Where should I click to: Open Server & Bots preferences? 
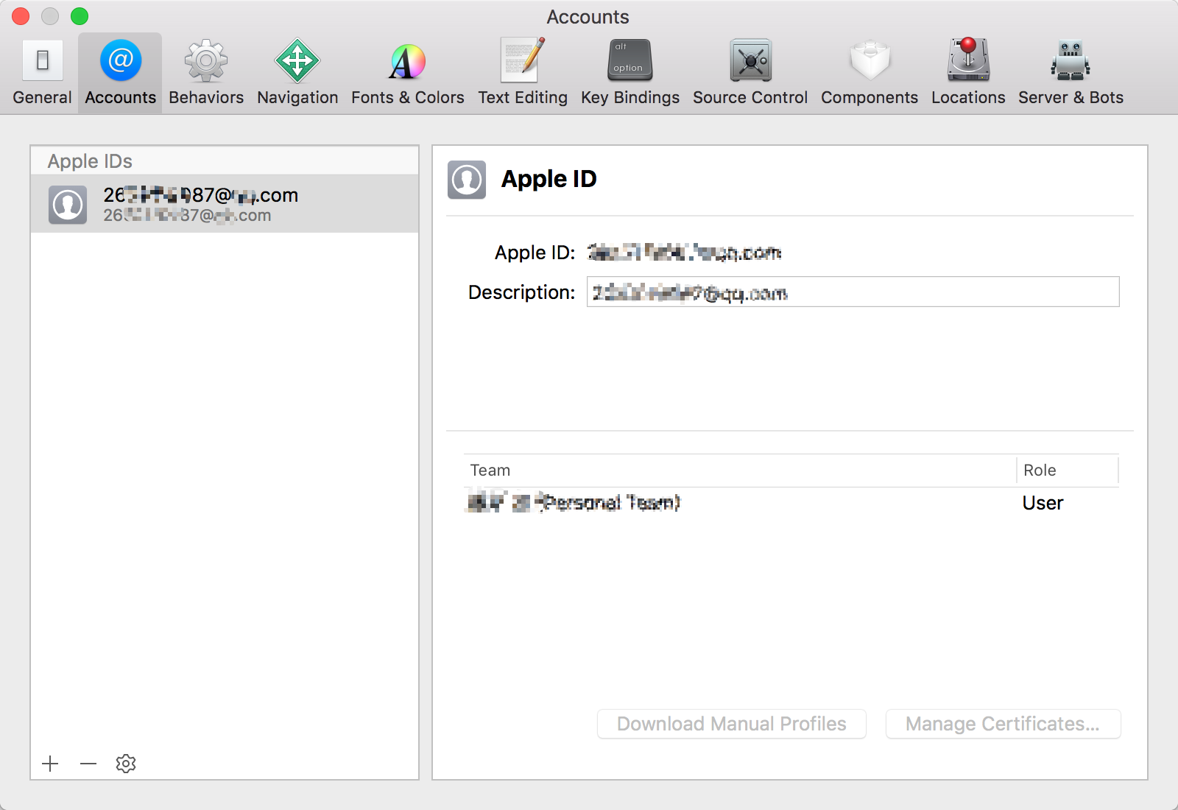pos(1070,73)
